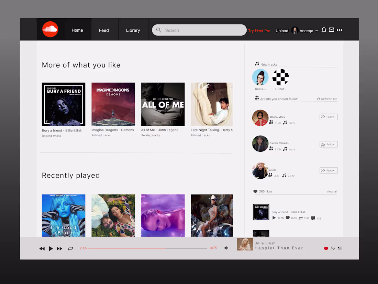Focus the Search input field
Image resolution: width=378 pixels, height=284 pixels.
[199, 30]
